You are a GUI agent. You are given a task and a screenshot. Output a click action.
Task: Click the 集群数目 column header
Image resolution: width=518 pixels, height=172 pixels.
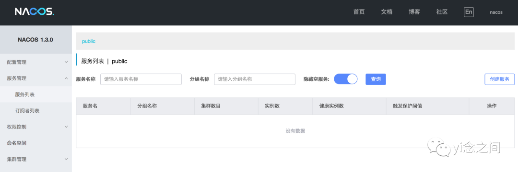click(x=226, y=106)
